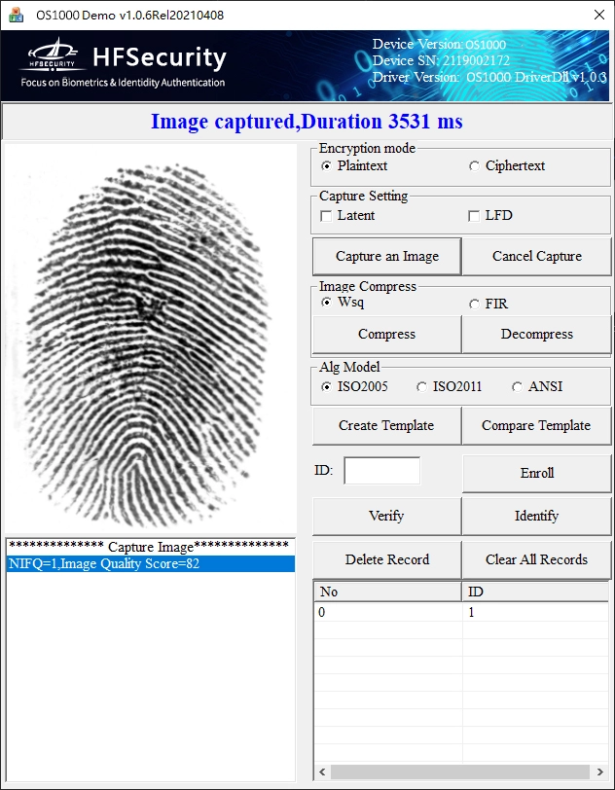Select record row with No 0

461,613
